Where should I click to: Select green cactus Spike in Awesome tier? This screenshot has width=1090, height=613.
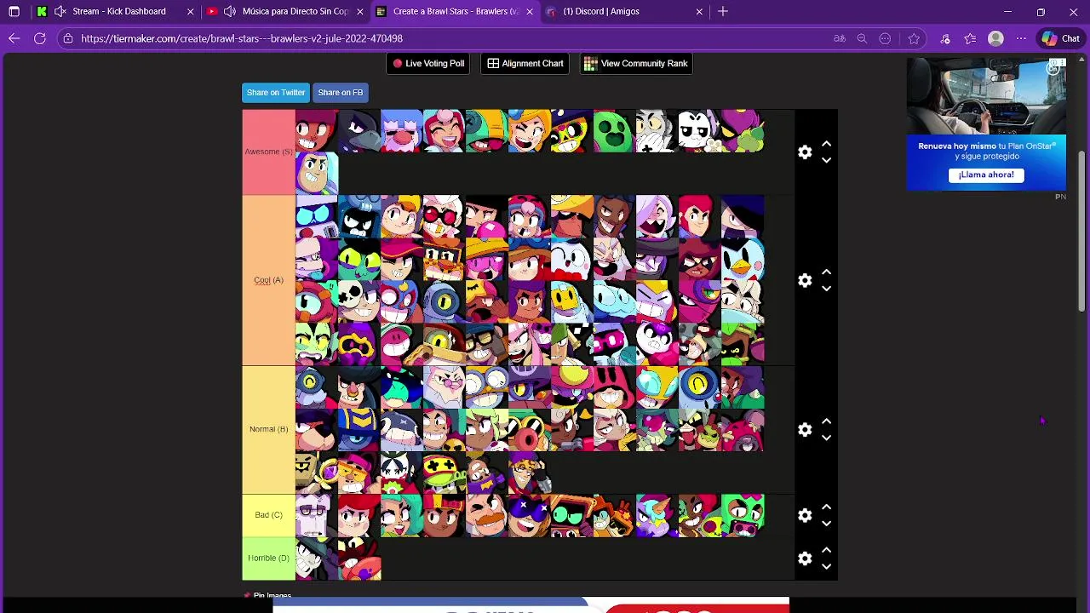614,131
